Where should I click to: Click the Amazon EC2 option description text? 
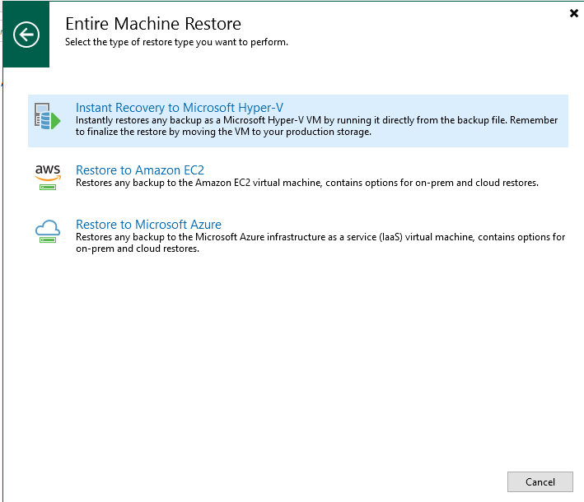click(x=306, y=183)
